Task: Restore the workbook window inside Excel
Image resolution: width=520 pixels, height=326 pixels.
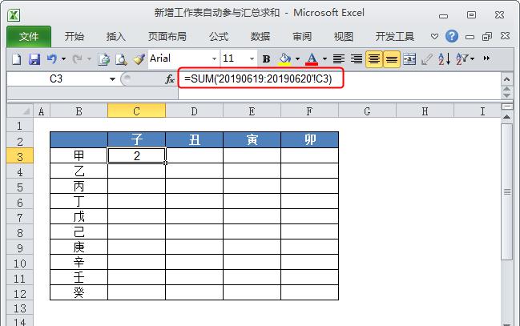Action: pos(487,36)
